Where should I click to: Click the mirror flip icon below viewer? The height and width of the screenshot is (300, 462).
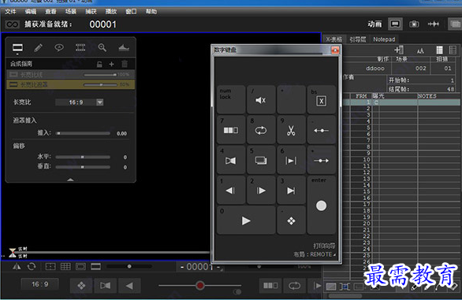point(17,267)
